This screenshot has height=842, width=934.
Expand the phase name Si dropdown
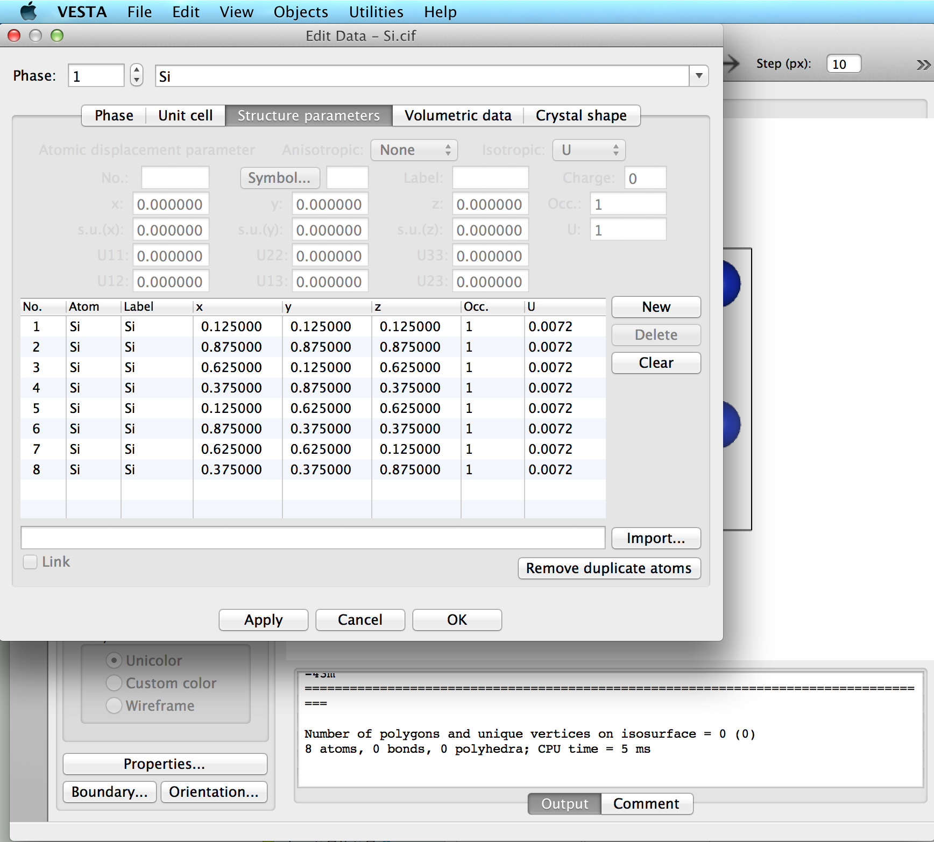[698, 76]
